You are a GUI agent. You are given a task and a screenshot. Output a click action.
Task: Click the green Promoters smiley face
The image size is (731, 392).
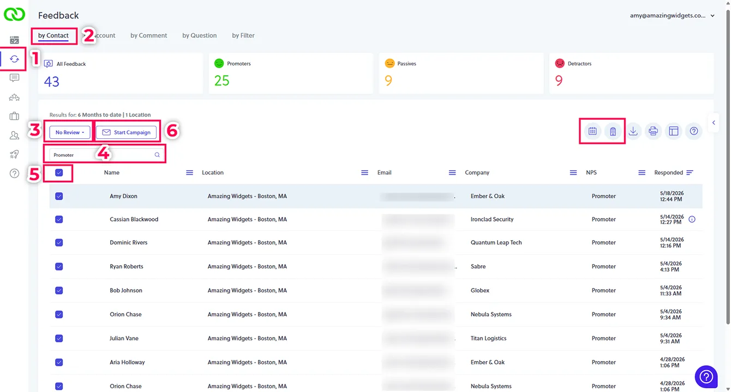point(219,63)
